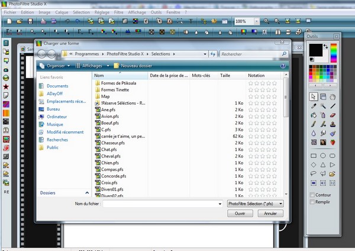
Task: Select the Formes Tinette folder
Action: click(x=115, y=90)
